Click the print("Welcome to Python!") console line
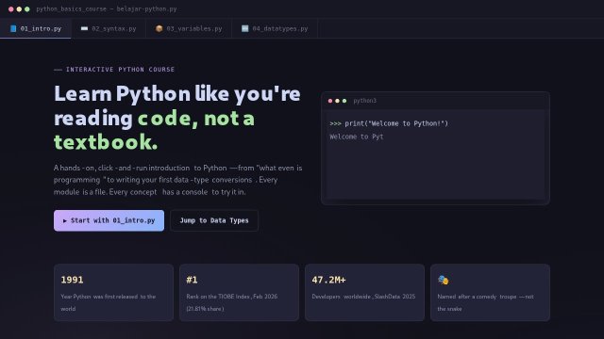The height and width of the screenshot is (339, 604). [389, 123]
